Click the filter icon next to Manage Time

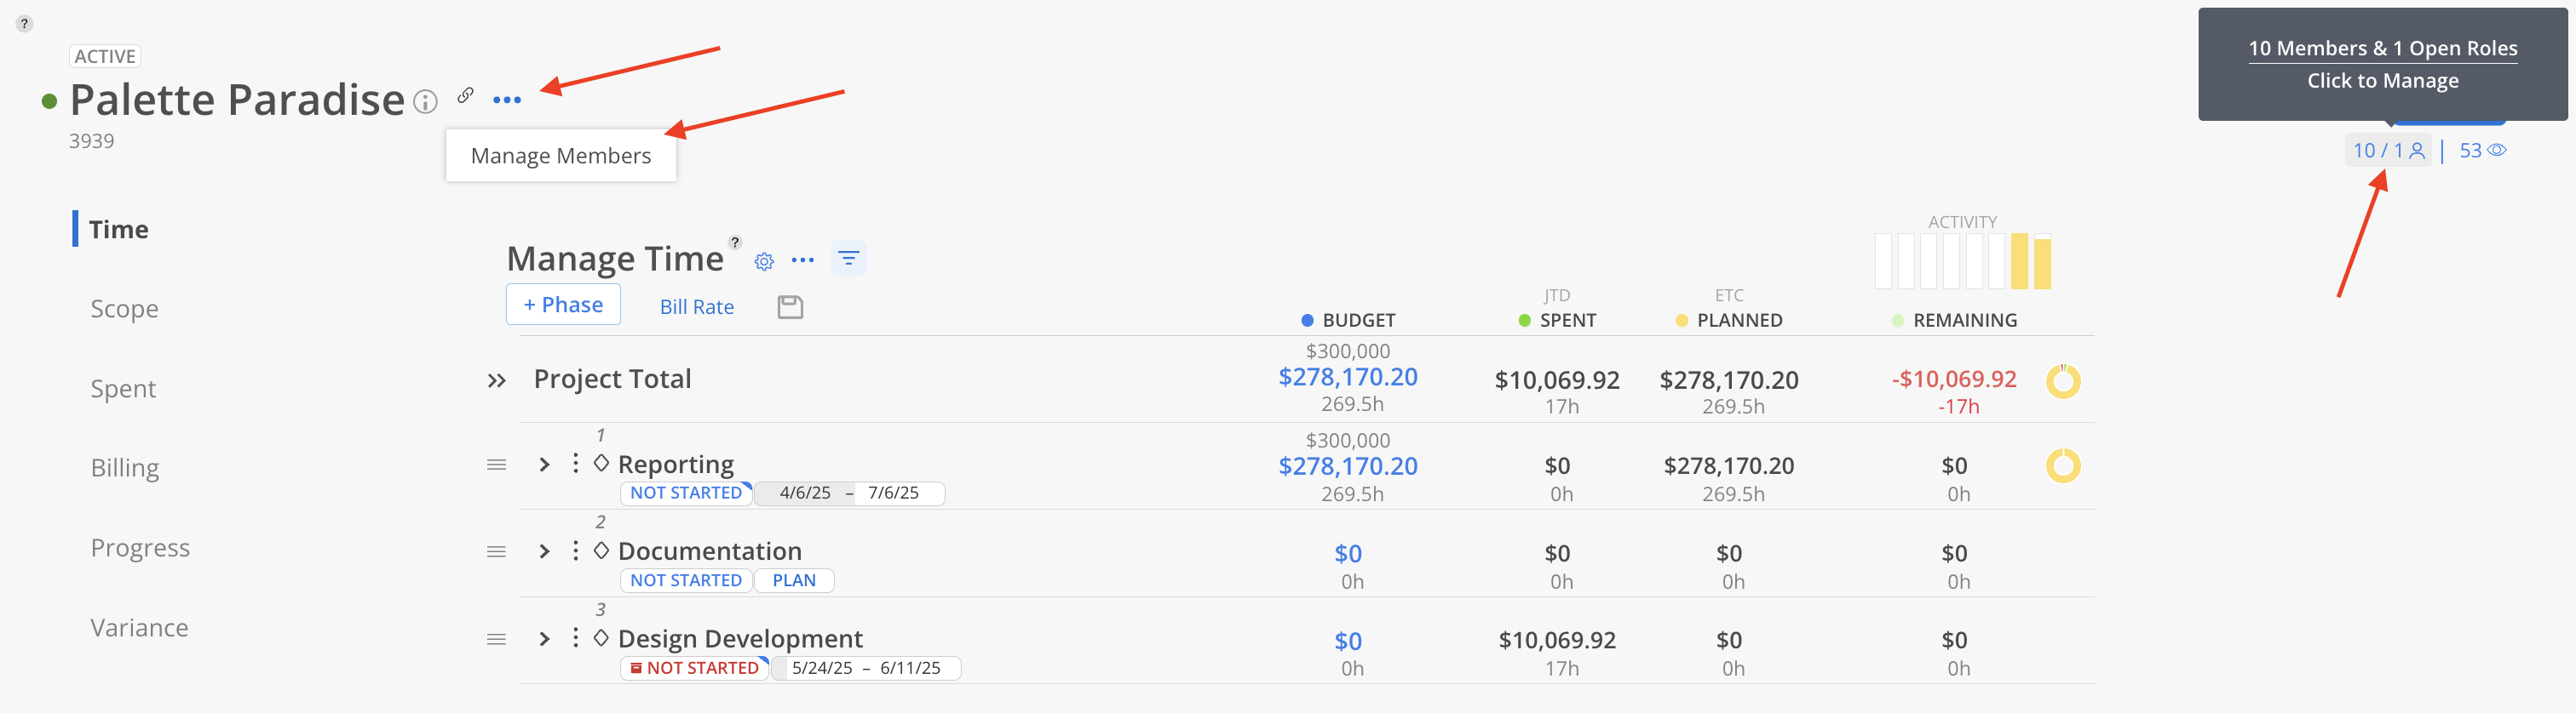pyautogui.click(x=848, y=259)
